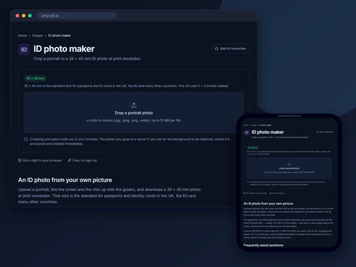
Task: Click the red close window dot
Action: [x=17, y=16]
